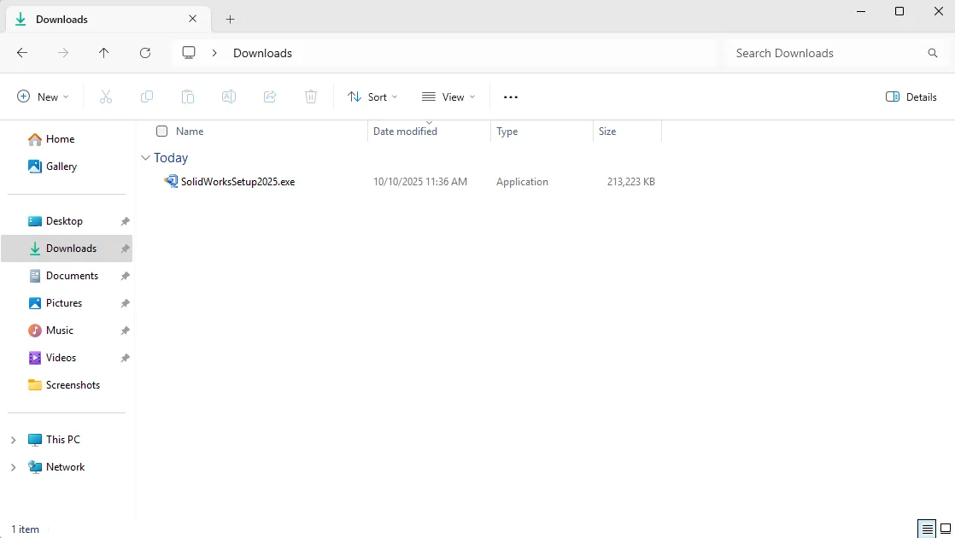The width and height of the screenshot is (955, 538).
Task: Click the Copy icon
Action: (x=147, y=96)
